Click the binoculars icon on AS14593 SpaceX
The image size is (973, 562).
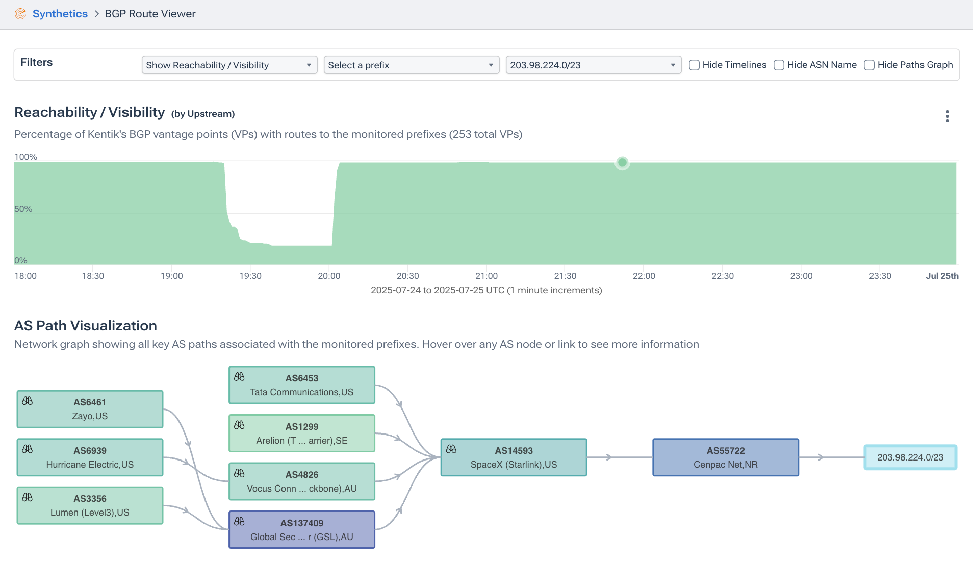click(x=451, y=449)
